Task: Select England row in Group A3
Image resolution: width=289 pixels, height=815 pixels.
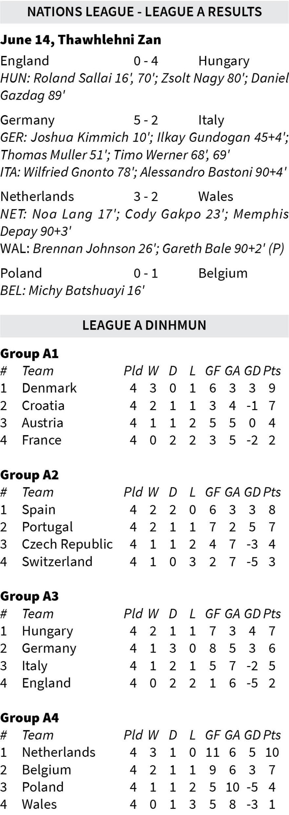Action: tap(140, 683)
